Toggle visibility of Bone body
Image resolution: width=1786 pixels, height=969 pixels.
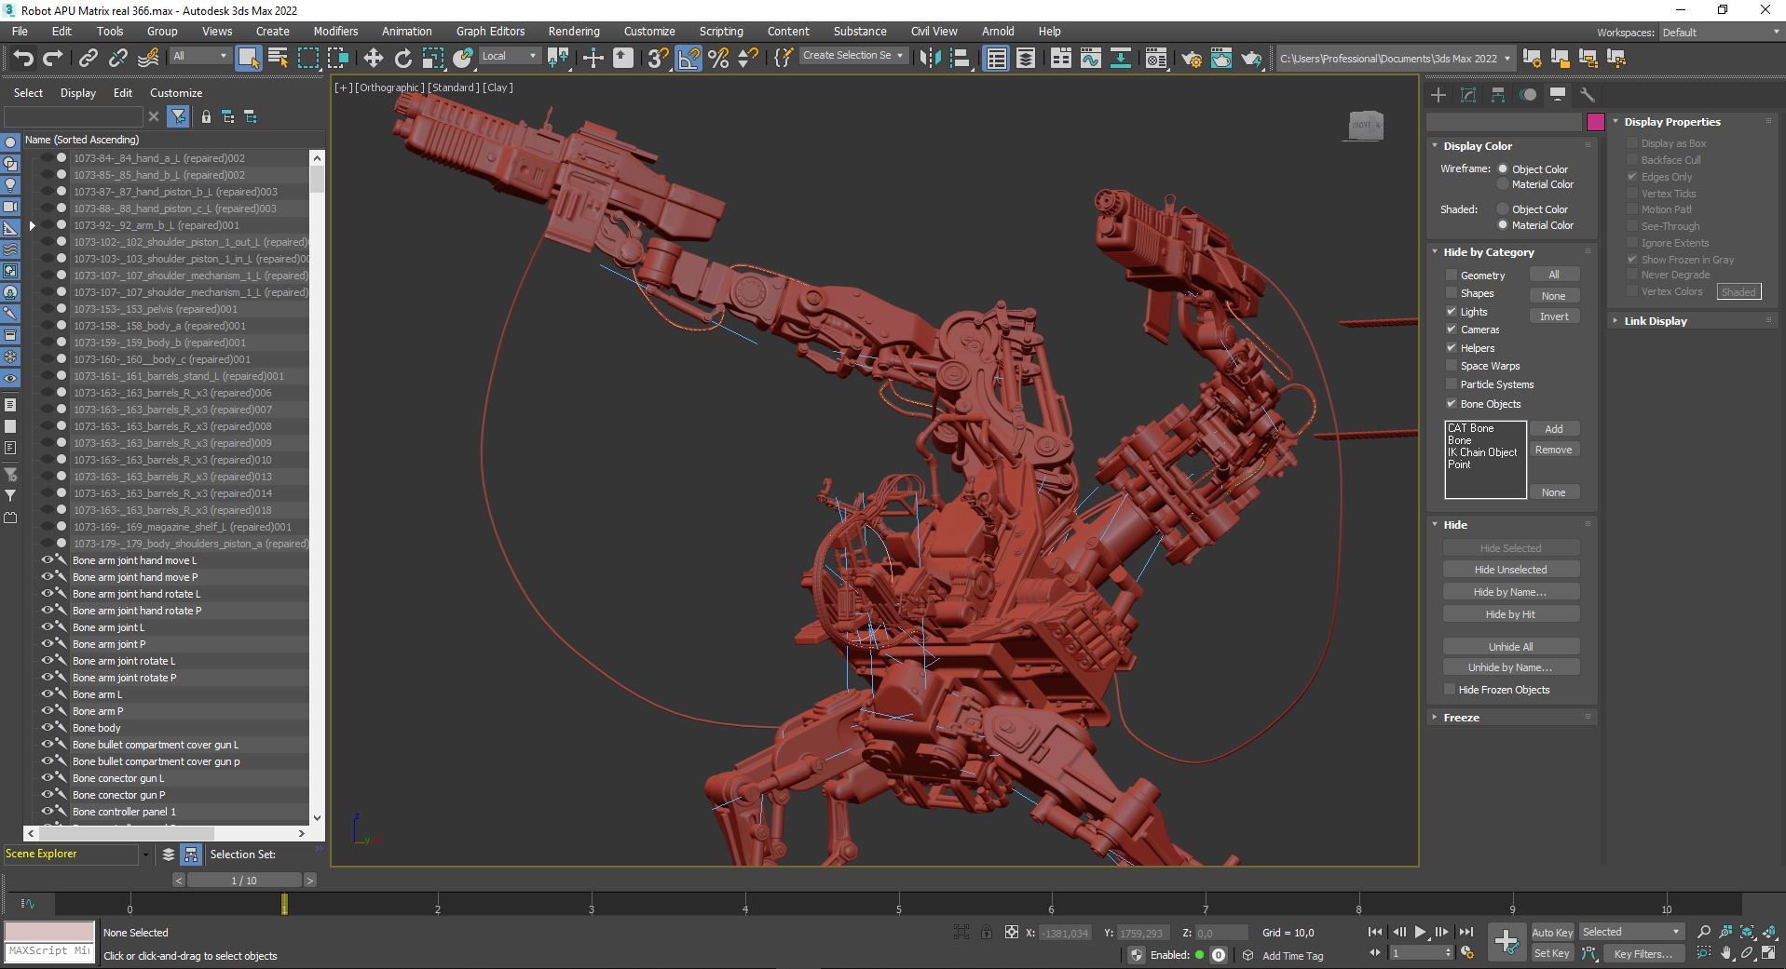click(47, 728)
